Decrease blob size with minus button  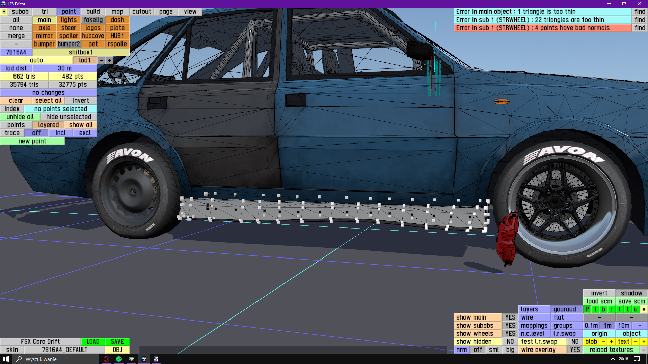603,342
